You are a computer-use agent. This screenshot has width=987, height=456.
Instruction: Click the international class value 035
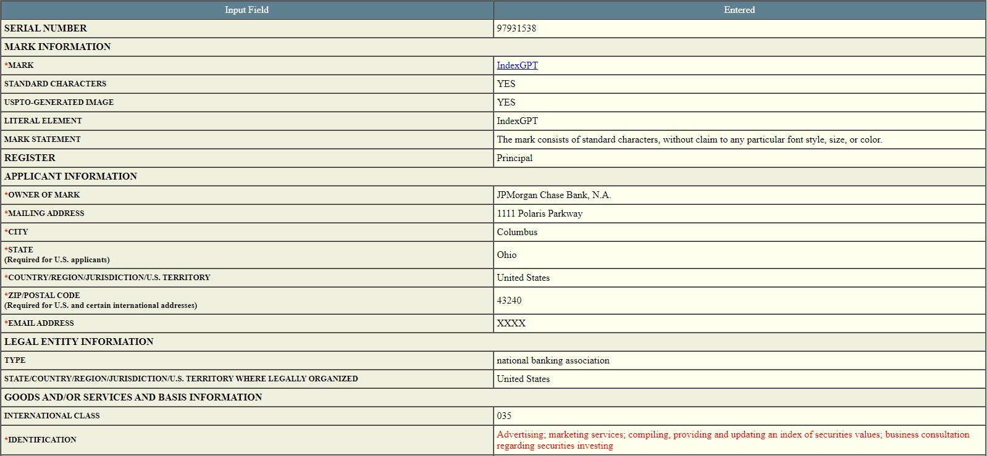[504, 416]
